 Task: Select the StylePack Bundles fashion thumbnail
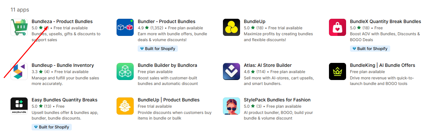pos(231,106)
